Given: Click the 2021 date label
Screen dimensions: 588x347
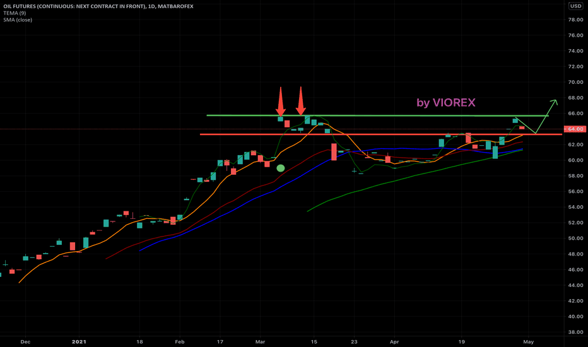Looking at the screenshot, I should click(79, 342).
